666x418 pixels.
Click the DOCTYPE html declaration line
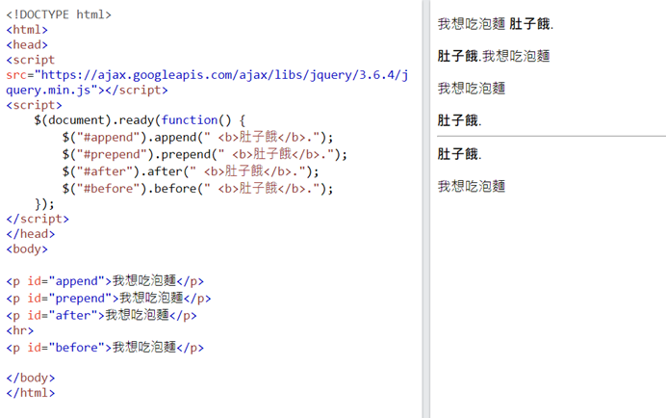(x=59, y=14)
